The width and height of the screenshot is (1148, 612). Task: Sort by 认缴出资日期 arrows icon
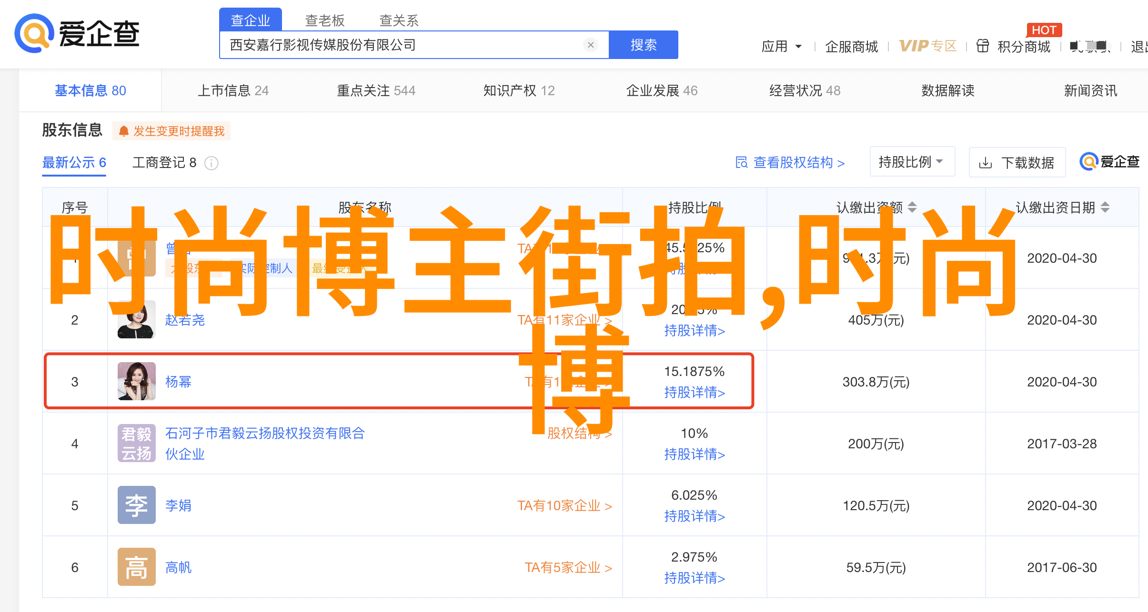[x=1106, y=207]
